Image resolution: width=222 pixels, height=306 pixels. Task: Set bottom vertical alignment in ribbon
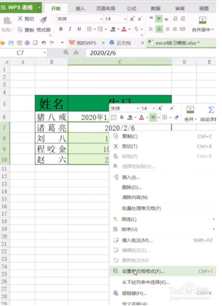click(166, 19)
